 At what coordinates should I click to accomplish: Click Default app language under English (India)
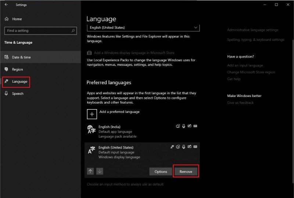point(115,132)
